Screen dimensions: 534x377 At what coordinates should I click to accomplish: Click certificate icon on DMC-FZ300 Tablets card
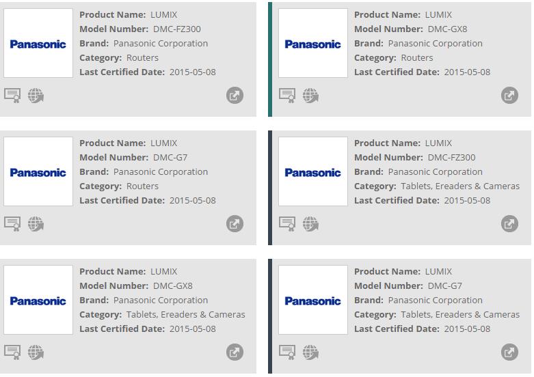[x=287, y=224]
